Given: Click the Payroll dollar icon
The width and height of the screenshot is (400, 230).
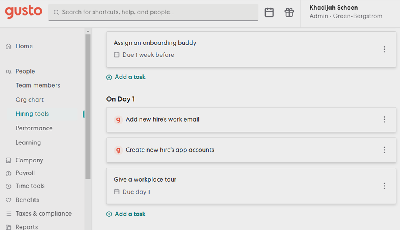Looking at the screenshot, I should pyautogui.click(x=8, y=173).
